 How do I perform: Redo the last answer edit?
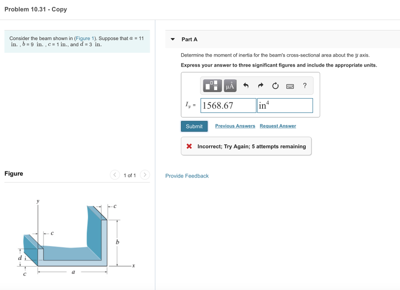[261, 85]
